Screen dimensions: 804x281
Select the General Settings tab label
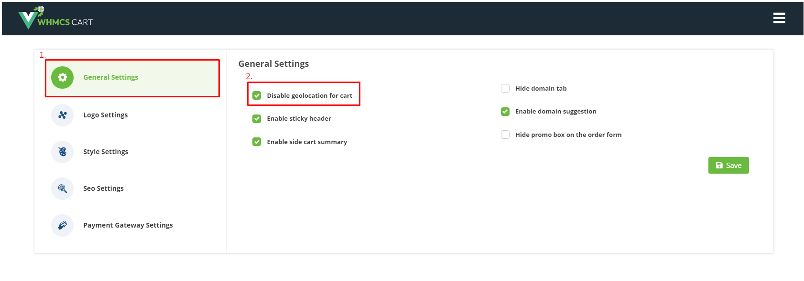111,77
